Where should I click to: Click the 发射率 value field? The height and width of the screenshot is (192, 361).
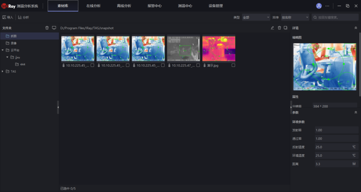click(x=336, y=130)
